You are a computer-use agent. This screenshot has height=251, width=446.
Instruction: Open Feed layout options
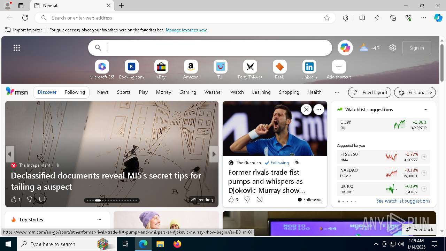pyautogui.click(x=370, y=92)
